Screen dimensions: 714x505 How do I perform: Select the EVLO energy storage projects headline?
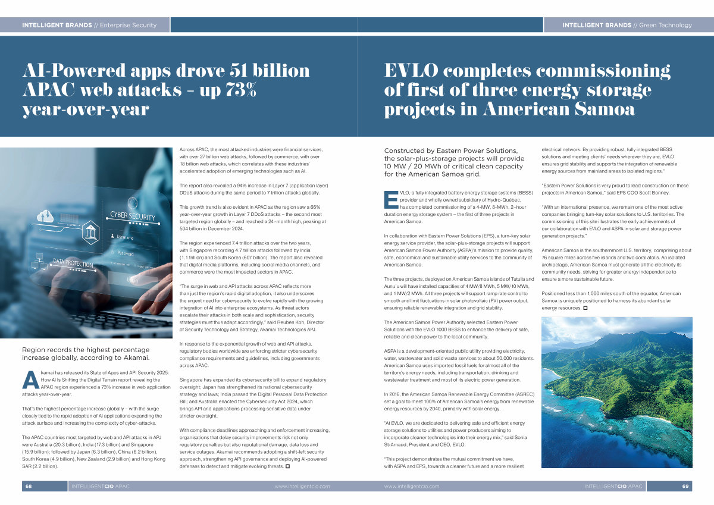click(x=527, y=90)
